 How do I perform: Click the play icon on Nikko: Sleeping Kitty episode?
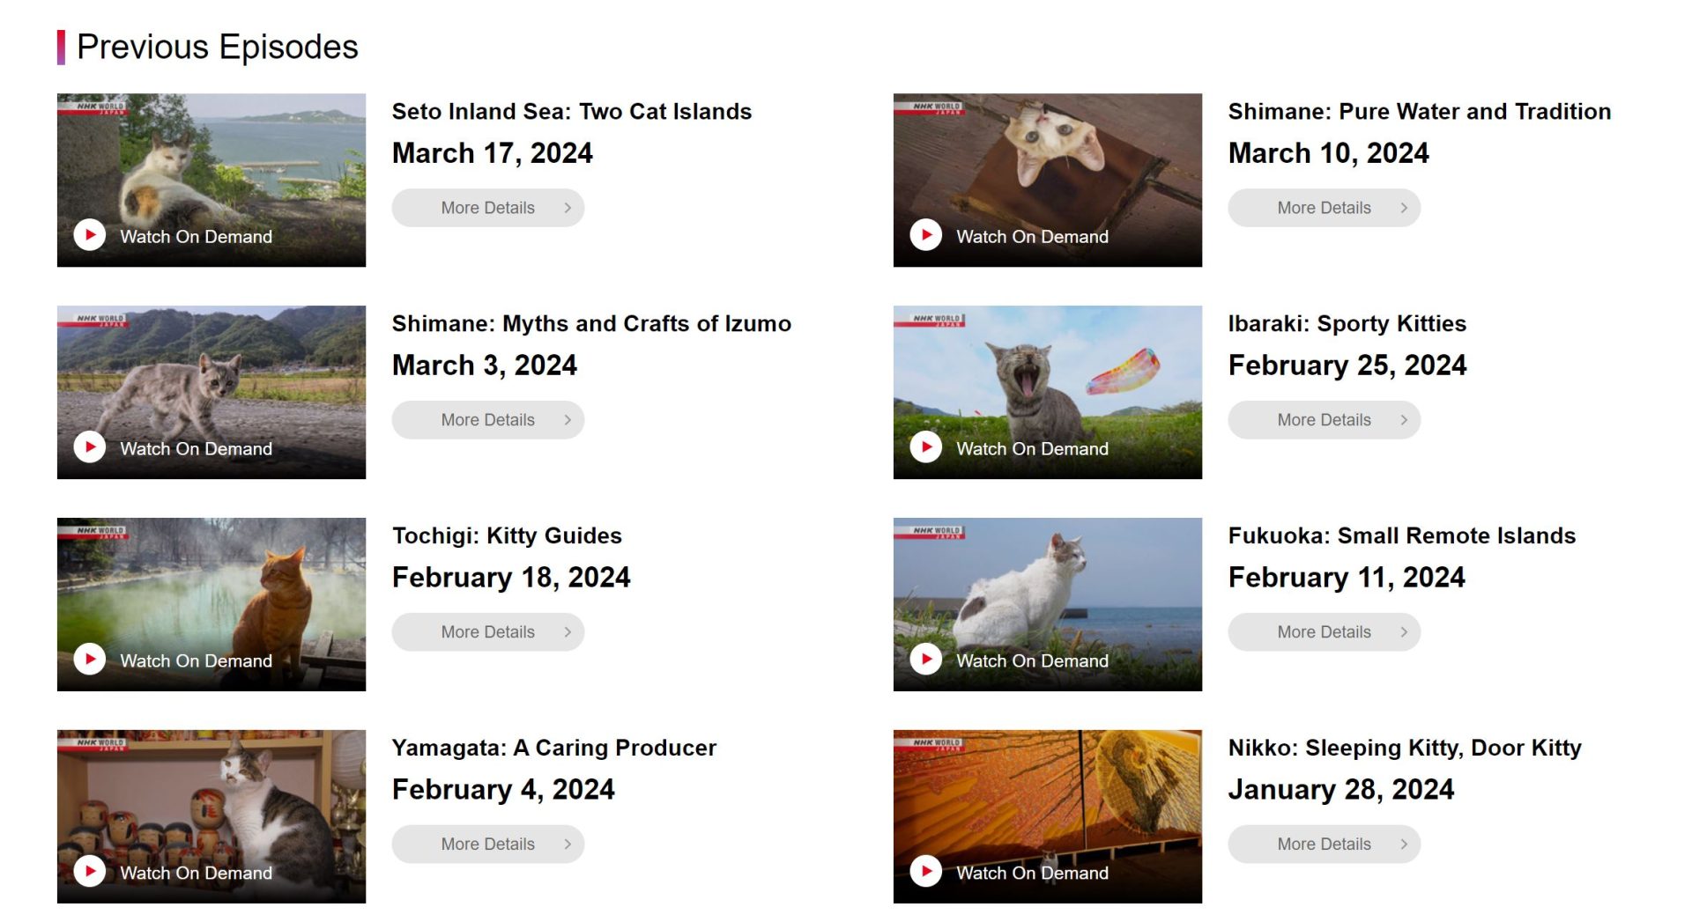click(x=925, y=872)
